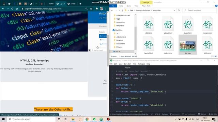Open Atom's Packages menu
218x122 pixels.
pos(141,64)
